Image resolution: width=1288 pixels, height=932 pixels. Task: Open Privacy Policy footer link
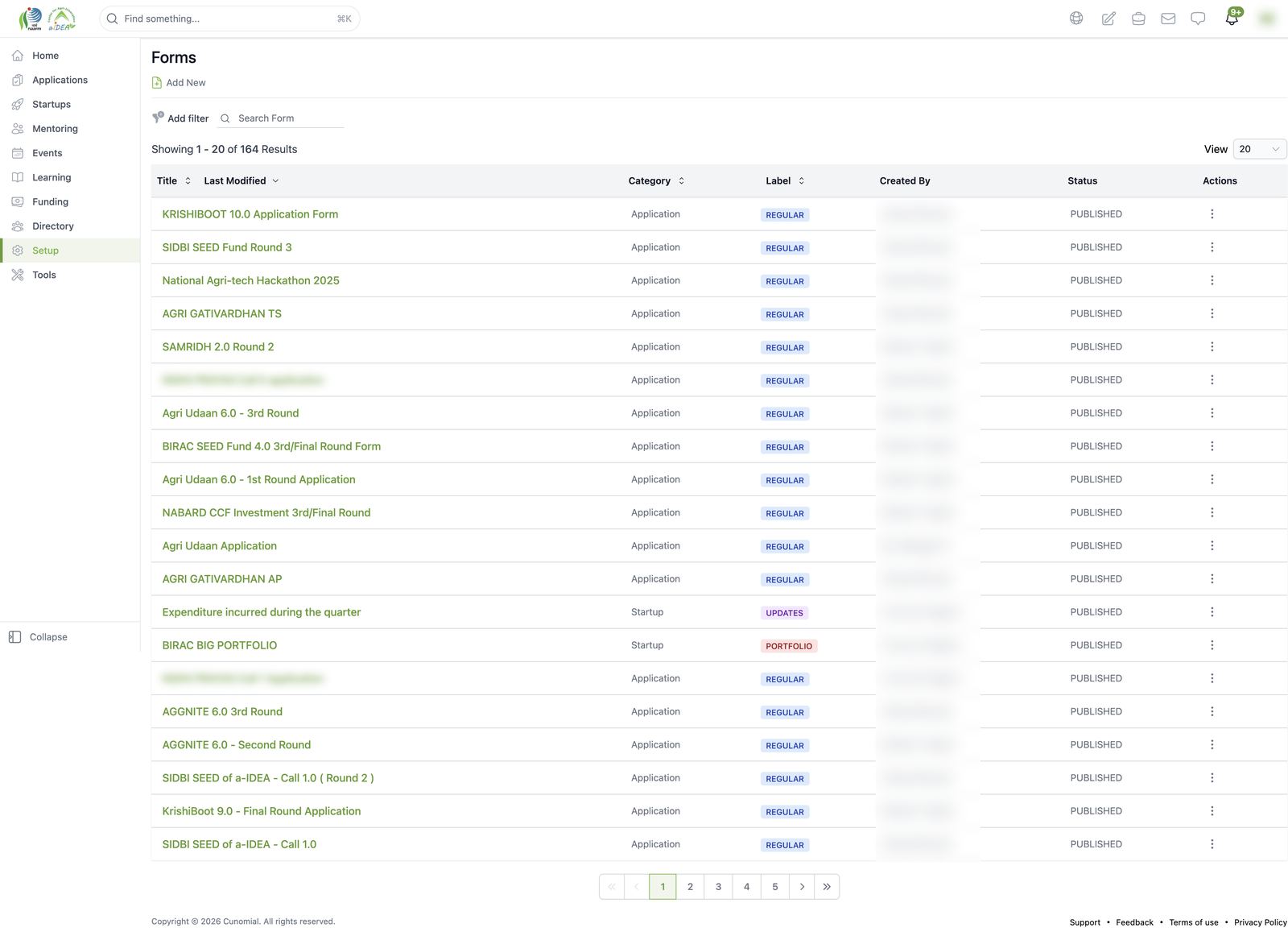pyautogui.click(x=1261, y=922)
